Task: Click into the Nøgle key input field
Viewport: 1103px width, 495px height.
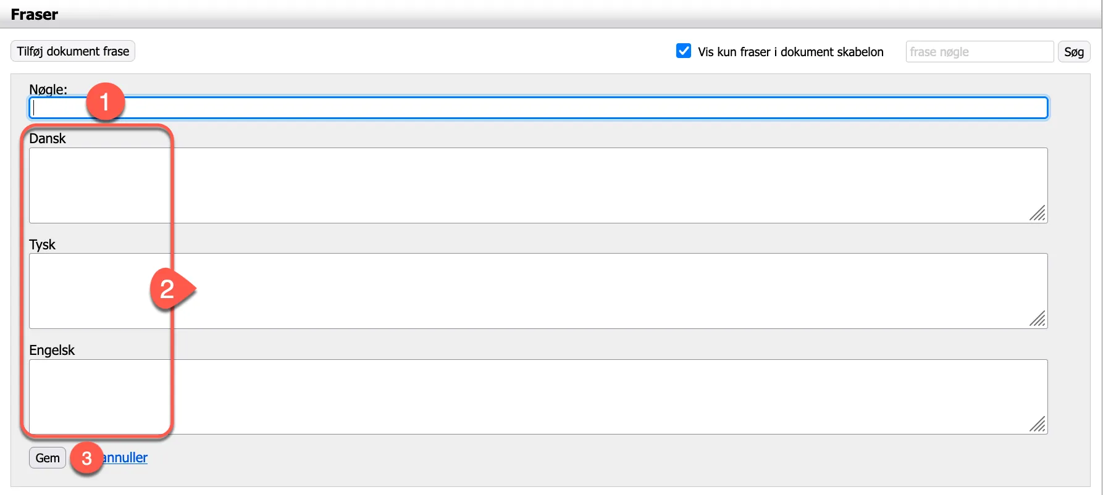Action: [x=556, y=108]
